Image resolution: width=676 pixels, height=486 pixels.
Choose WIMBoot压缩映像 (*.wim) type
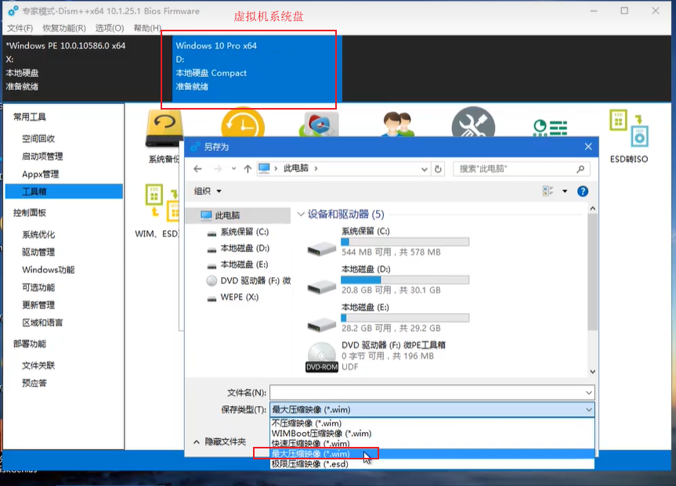(x=432, y=434)
